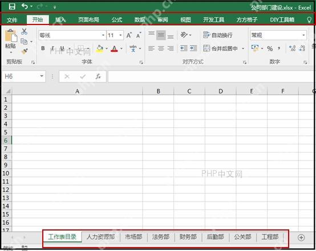
Task: Open the Customize Quick Access Toolbar dropdown
Action: 55,7
